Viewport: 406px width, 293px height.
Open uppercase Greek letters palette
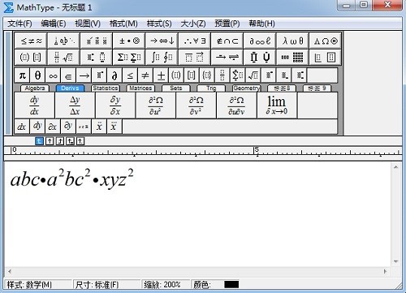click(x=326, y=41)
